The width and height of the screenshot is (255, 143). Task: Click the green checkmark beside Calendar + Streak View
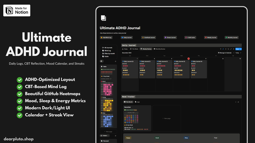coord(20,115)
